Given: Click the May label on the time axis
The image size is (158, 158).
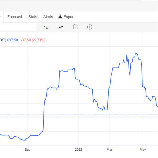Looking at the screenshot, I should click(143, 150).
